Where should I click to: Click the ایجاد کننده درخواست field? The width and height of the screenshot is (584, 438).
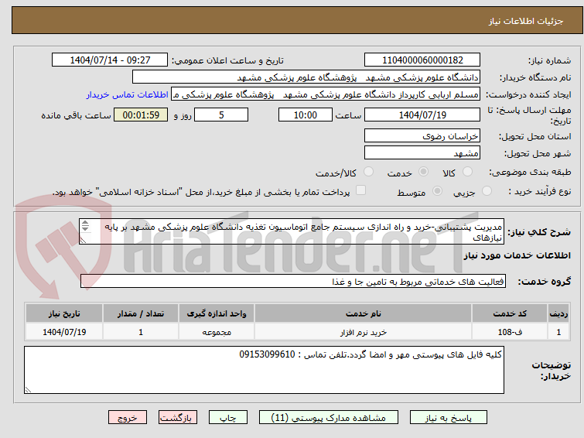(326, 94)
